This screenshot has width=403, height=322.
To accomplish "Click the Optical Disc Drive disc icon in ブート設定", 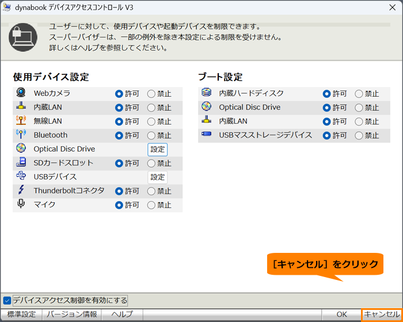I will pos(206,106).
